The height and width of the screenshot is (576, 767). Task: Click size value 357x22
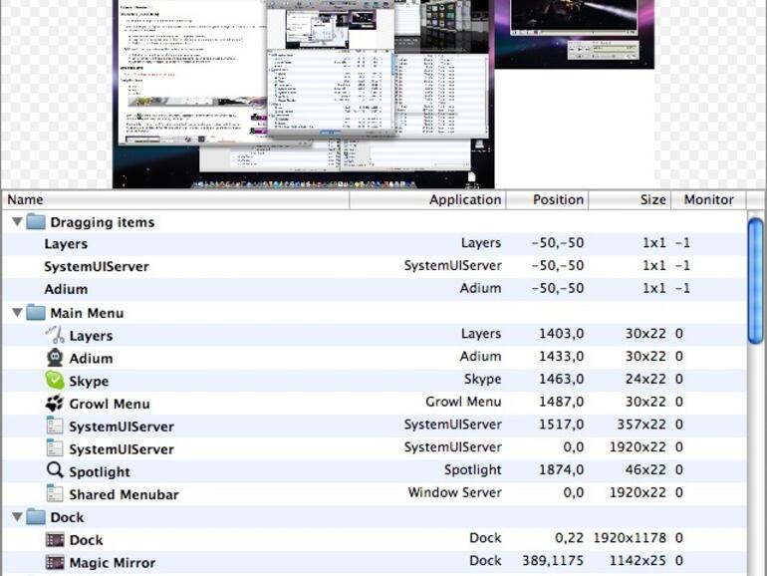click(641, 425)
